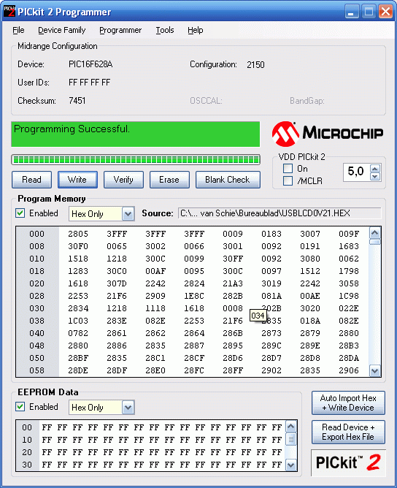This screenshot has width=397, height=488.
Task: Click program memory address label 028
Action: (36, 296)
